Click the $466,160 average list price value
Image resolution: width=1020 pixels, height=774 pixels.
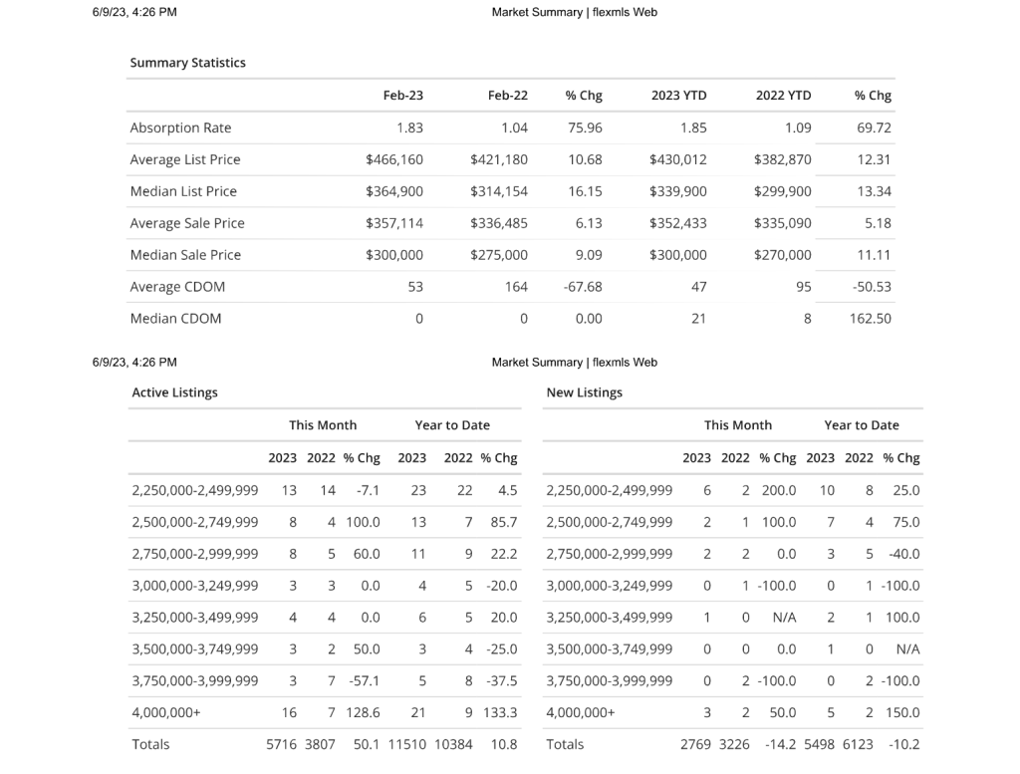coord(394,159)
